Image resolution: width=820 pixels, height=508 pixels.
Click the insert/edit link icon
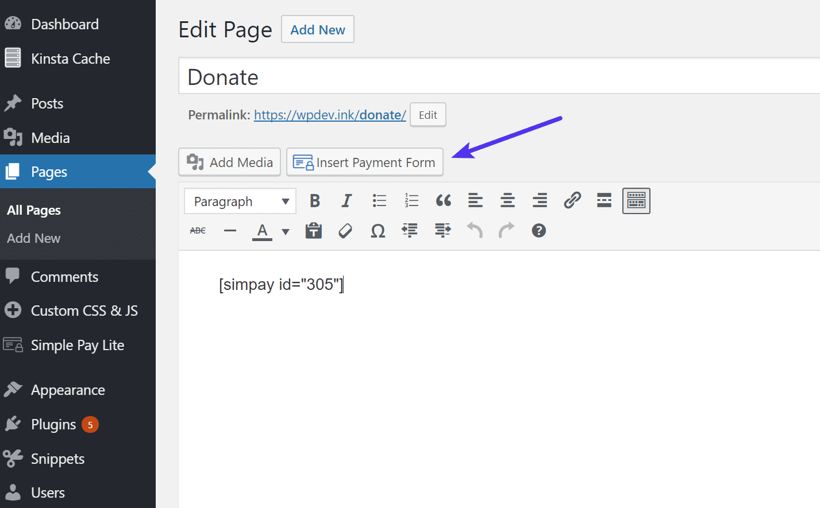[572, 201]
